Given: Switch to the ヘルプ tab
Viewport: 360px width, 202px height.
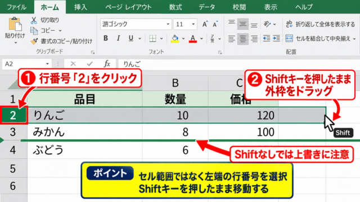Looking at the screenshot, I should pyautogui.click(x=304, y=7).
